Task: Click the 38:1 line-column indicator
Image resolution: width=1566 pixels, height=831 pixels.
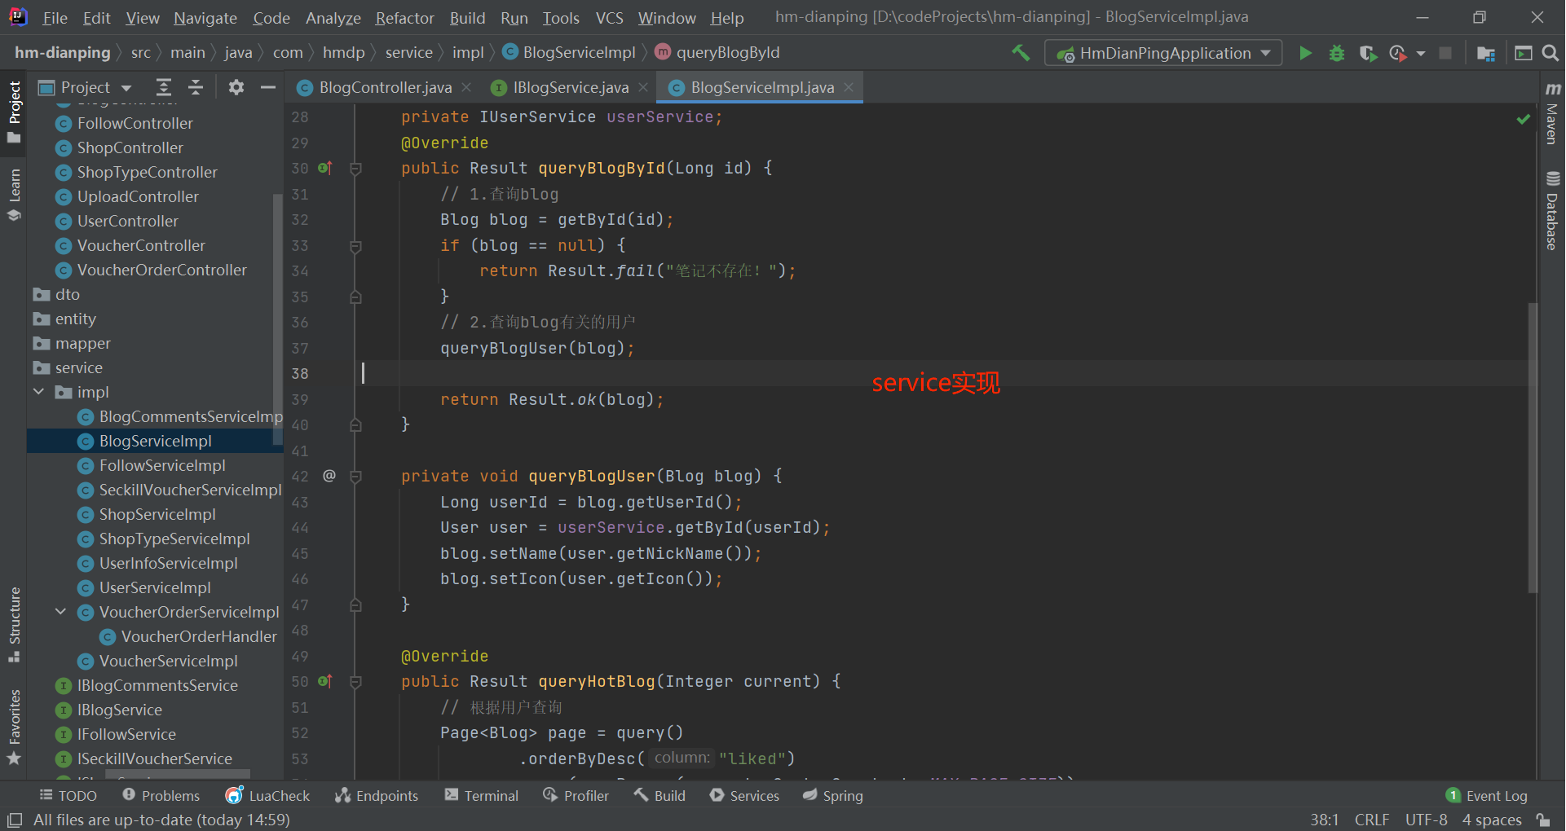Action: (x=1325, y=820)
